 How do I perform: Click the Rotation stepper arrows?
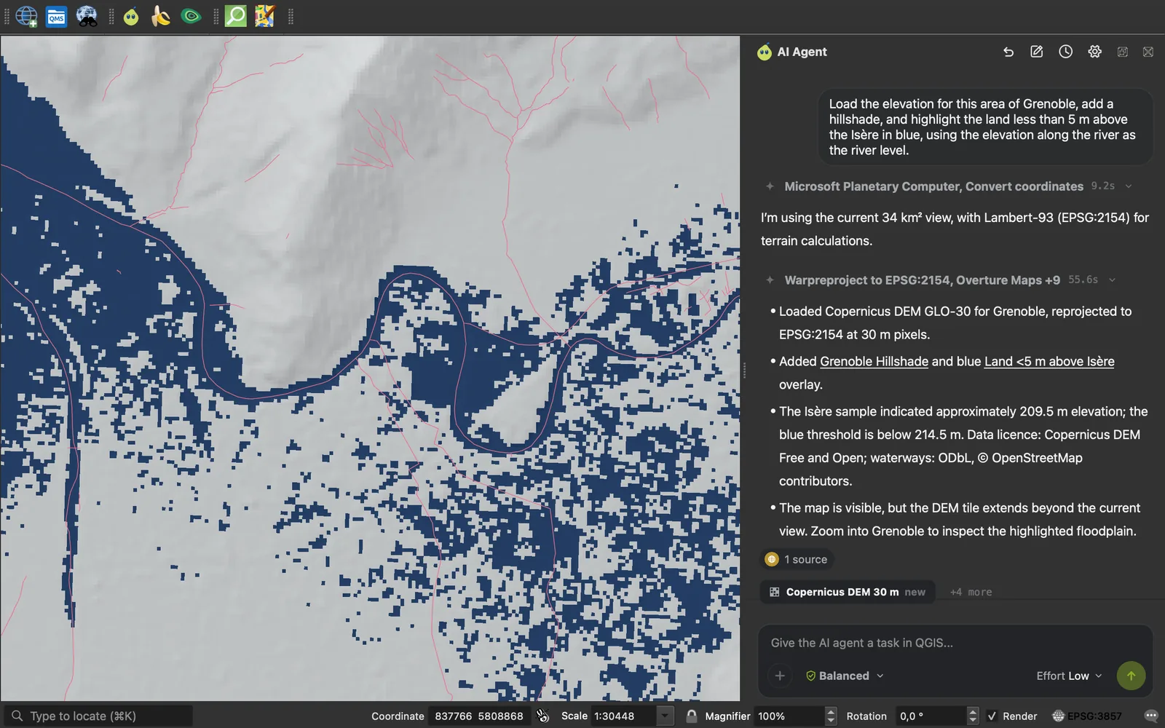point(972,716)
